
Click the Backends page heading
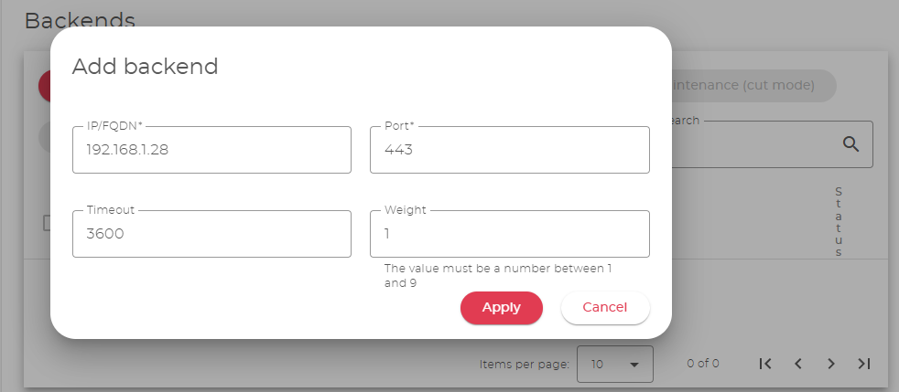(x=80, y=19)
